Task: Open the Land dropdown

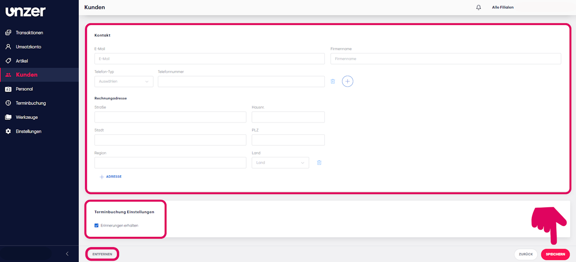Action: pyautogui.click(x=280, y=162)
